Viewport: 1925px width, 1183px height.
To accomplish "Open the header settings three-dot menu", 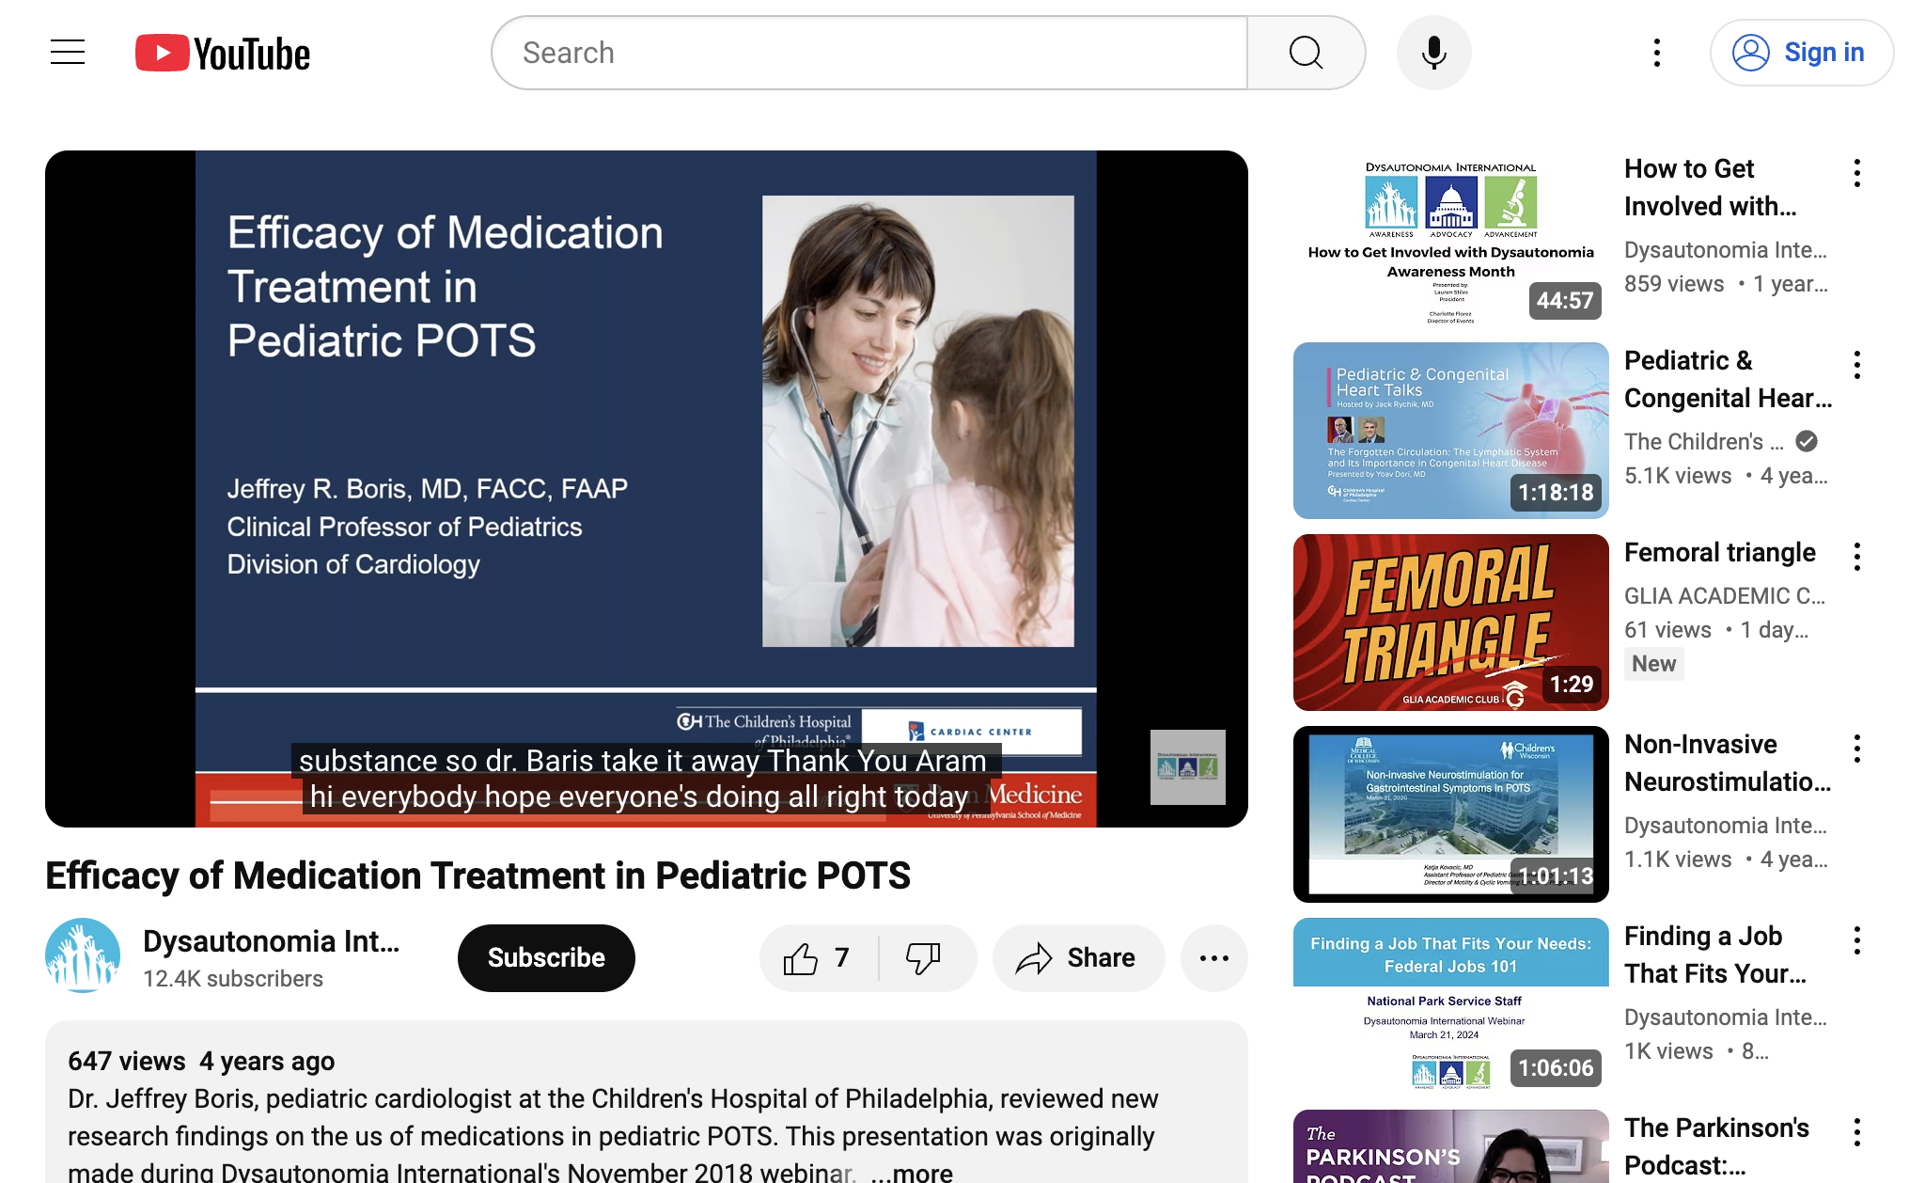I will 1657,53.
